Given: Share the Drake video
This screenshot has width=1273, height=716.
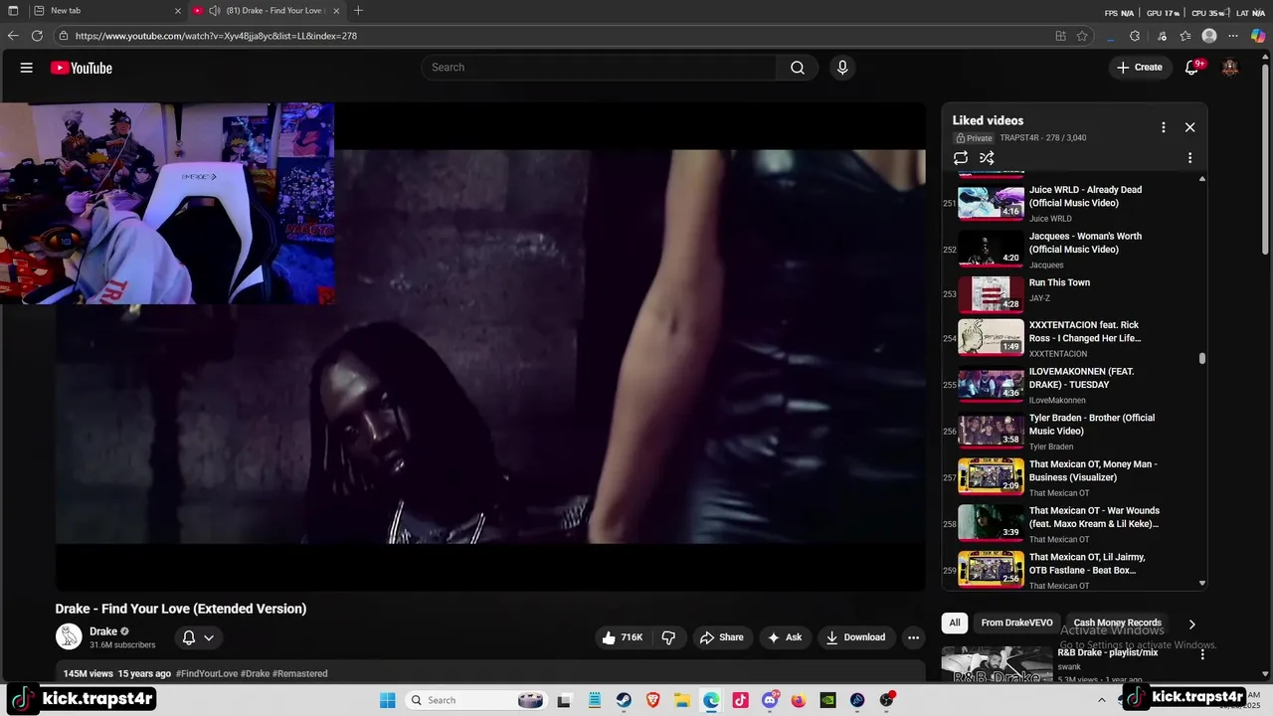Looking at the screenshot, I should 721,637.
